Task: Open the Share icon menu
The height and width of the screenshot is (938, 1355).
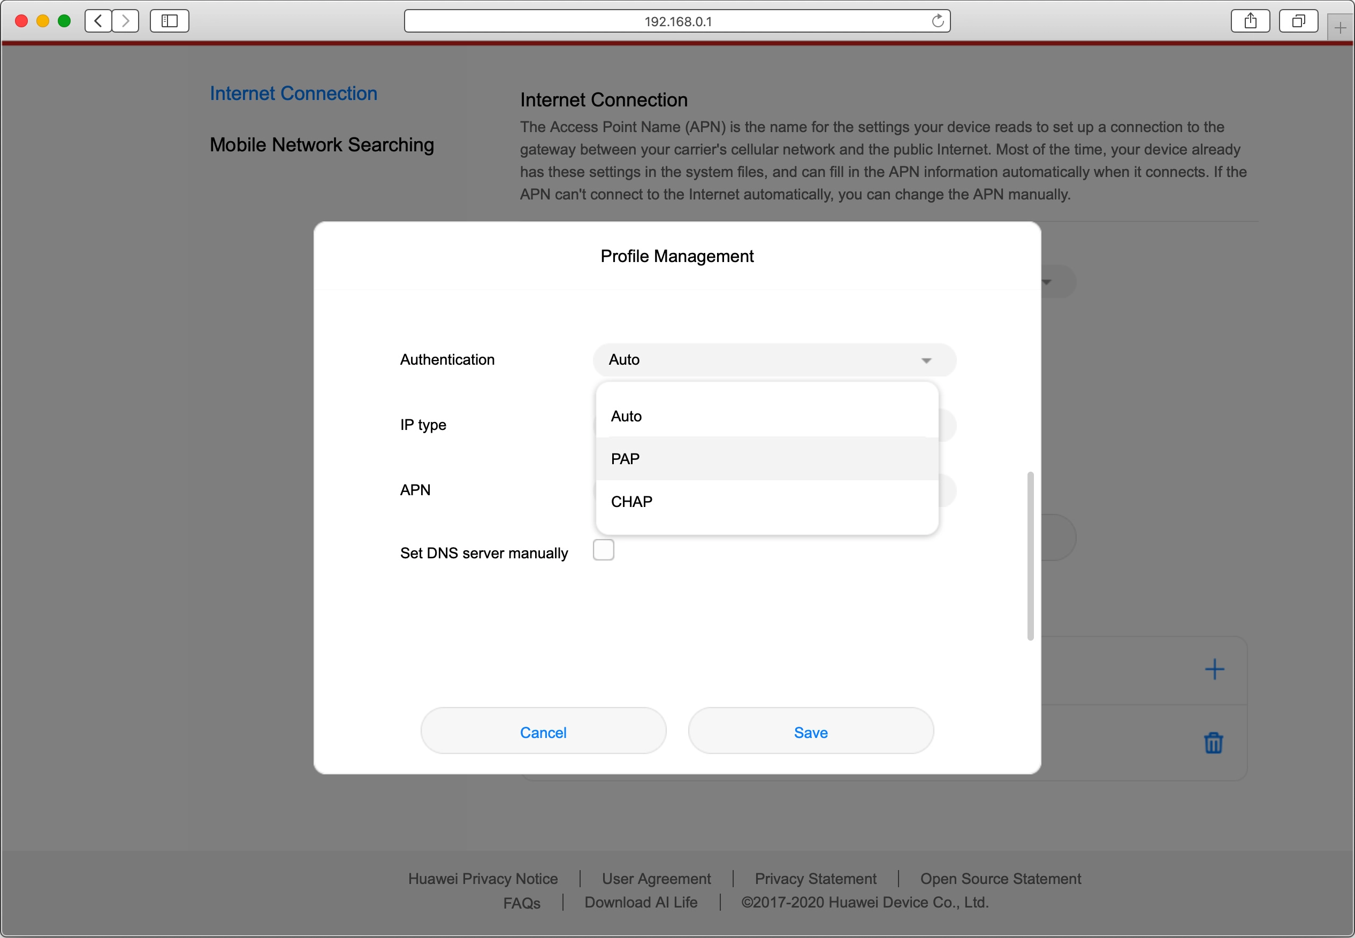Action: click(1250, 21)
